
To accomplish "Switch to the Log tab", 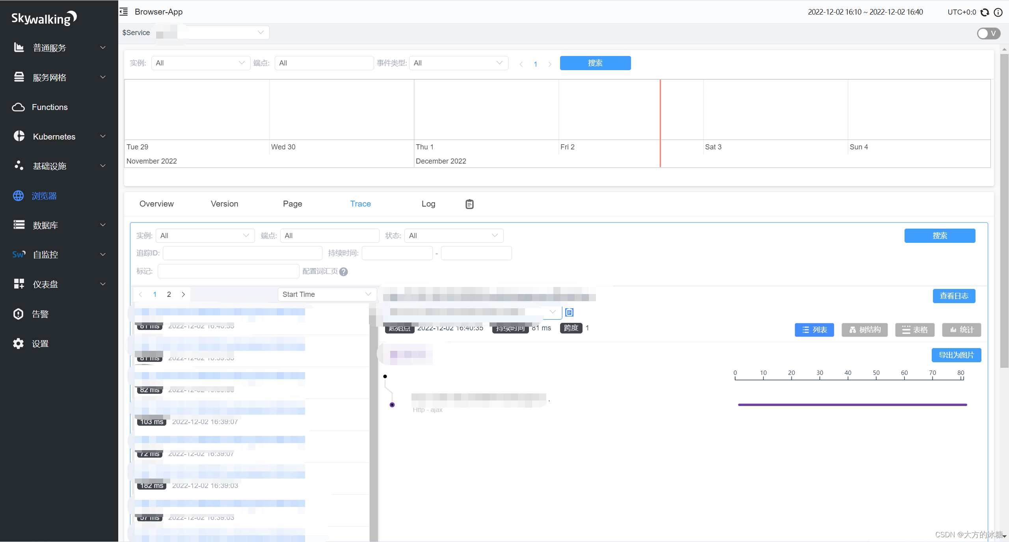I will (428, 204).
